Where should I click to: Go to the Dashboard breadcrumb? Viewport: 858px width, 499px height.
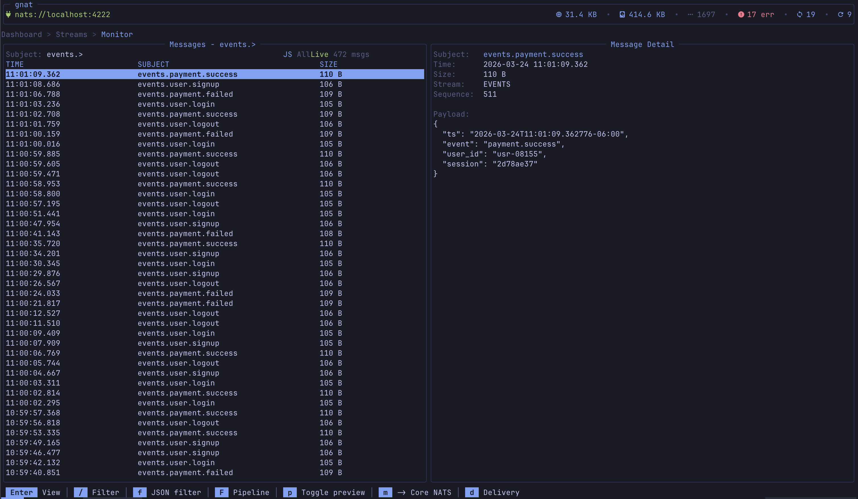pyautogui.click(x=21, y=34)
